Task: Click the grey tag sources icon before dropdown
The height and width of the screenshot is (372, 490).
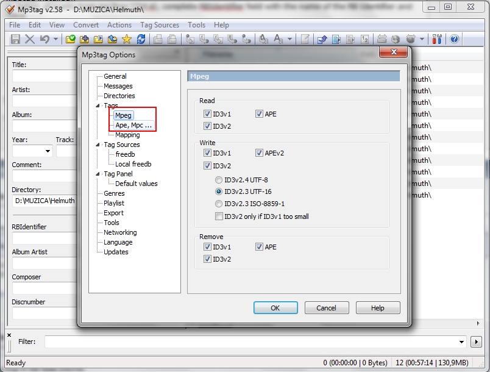Action: (x=411, y=39)
